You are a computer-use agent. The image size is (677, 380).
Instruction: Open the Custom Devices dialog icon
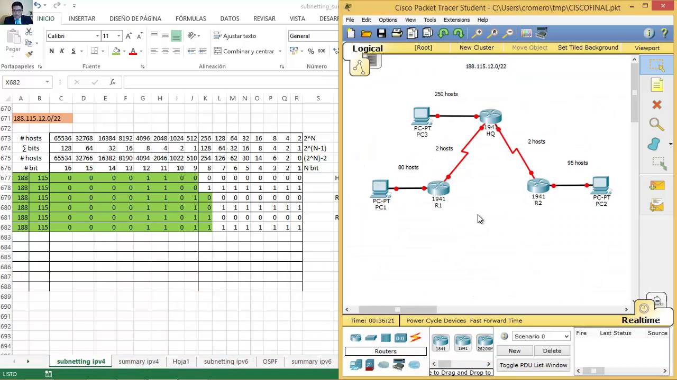[x=542, y=33]
